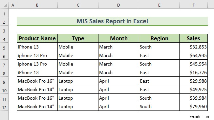Select column C header
This screenshot has width=214, height=120.
[x=78, y=5]
